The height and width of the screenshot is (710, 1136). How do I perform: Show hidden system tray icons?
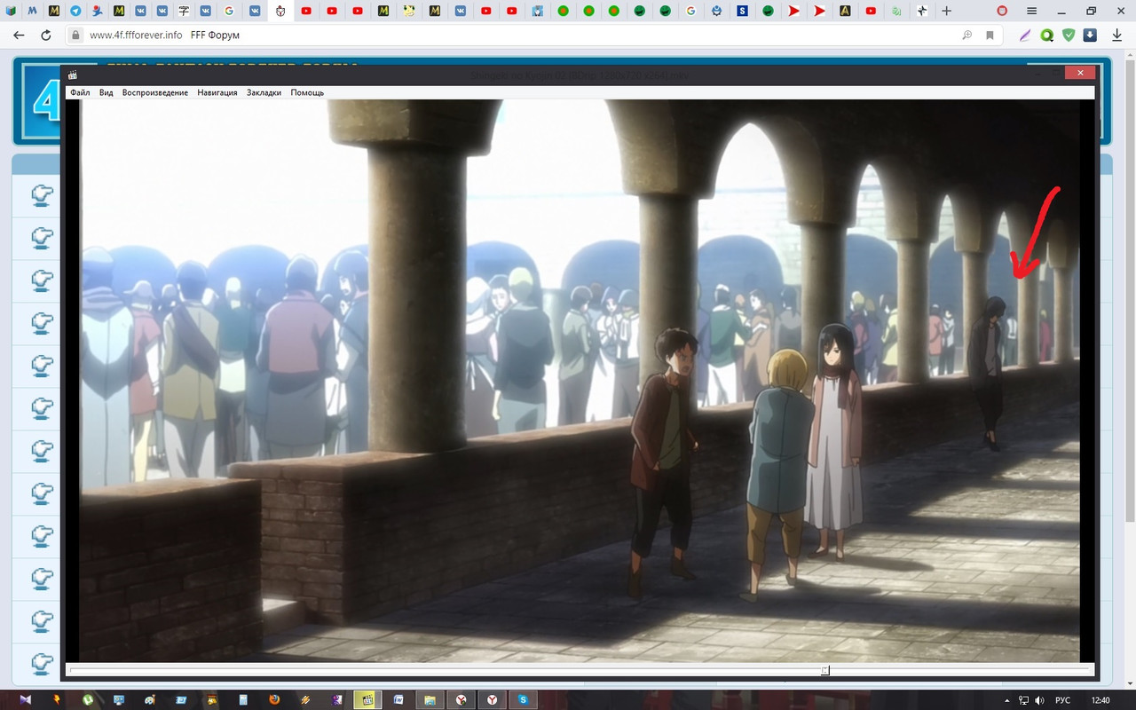pos(1009,700)
